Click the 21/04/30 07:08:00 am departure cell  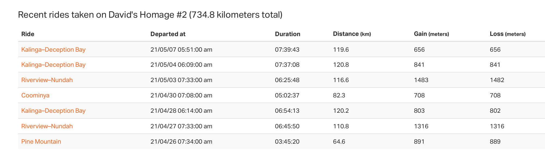pyautogui.click(x=181, y=96)
